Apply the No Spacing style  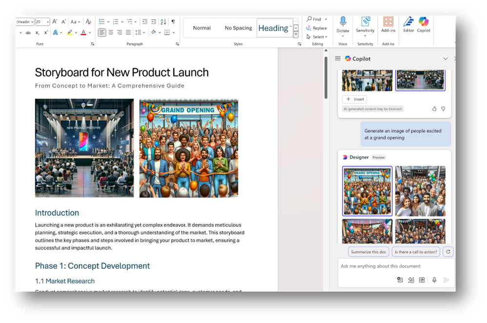(238, 28)
